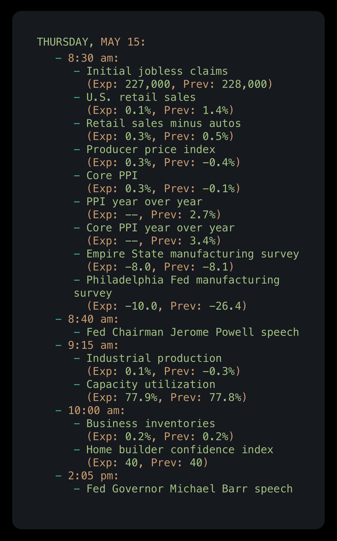Screen dimensions: 337x541
Task: Click Home builder confidence index text
Action: pyautogui.click(x=180, y=450)
